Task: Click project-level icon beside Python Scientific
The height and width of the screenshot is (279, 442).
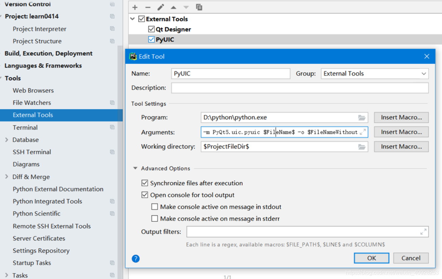Action: [x=112, y=213]
